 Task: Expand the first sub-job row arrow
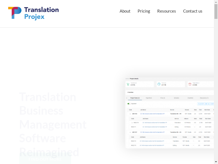(132, 123)
